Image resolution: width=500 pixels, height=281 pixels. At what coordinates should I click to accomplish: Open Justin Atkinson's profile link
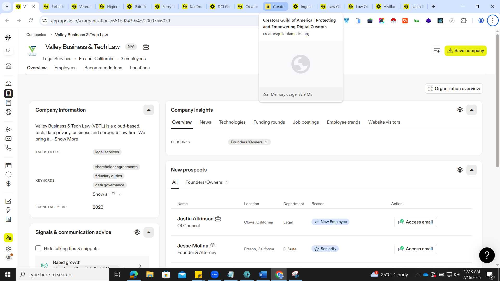(195, 219)
